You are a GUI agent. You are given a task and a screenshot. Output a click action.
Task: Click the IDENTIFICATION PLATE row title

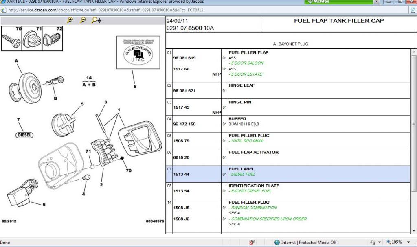pos(254,186)
